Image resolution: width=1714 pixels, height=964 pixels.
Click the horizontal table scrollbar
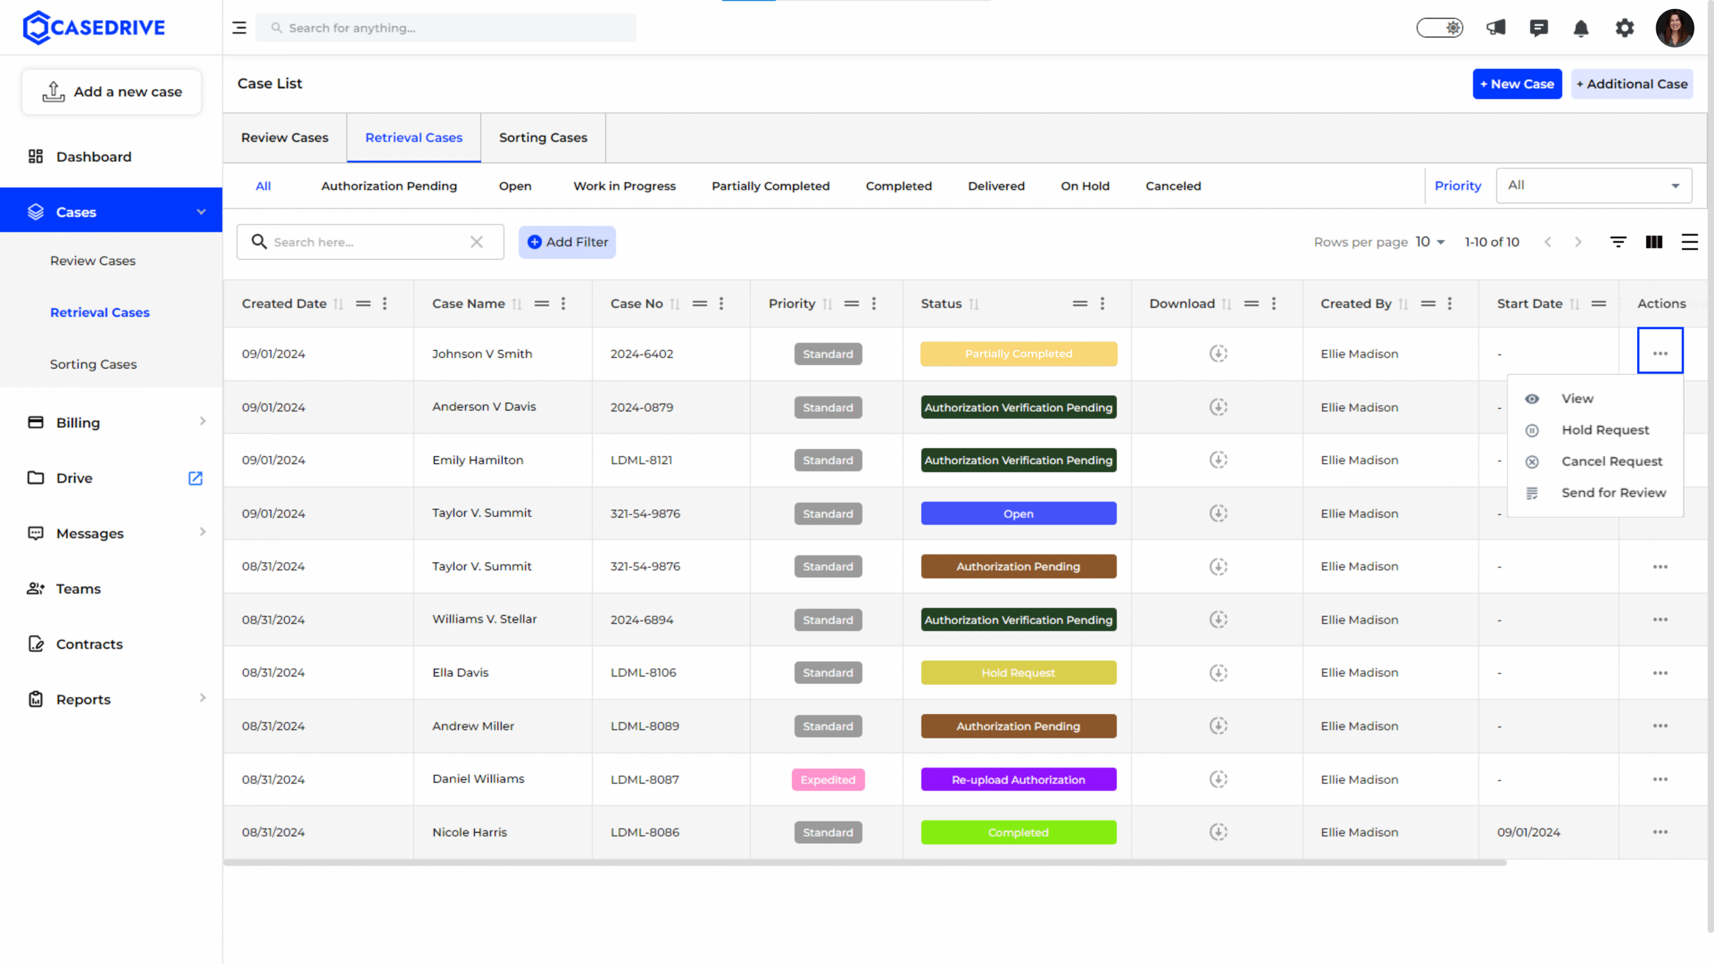(x=864, y=863)
